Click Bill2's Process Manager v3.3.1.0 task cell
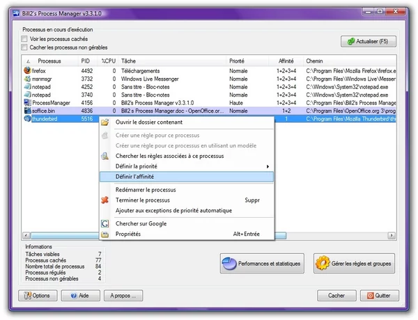 pos(157,103)
